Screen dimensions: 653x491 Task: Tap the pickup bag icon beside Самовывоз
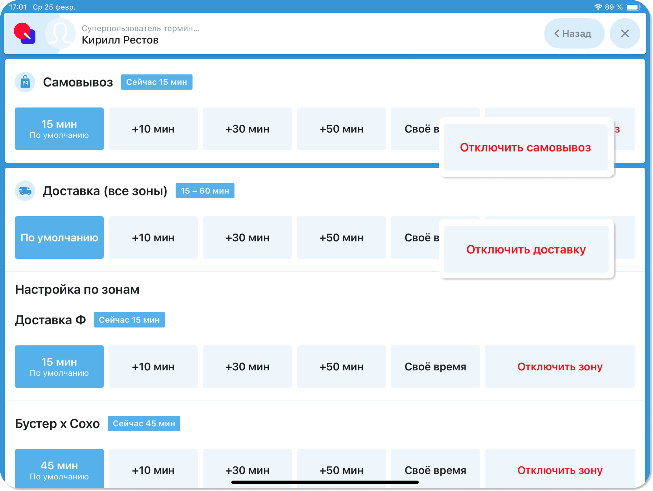(x=25, y=82)
